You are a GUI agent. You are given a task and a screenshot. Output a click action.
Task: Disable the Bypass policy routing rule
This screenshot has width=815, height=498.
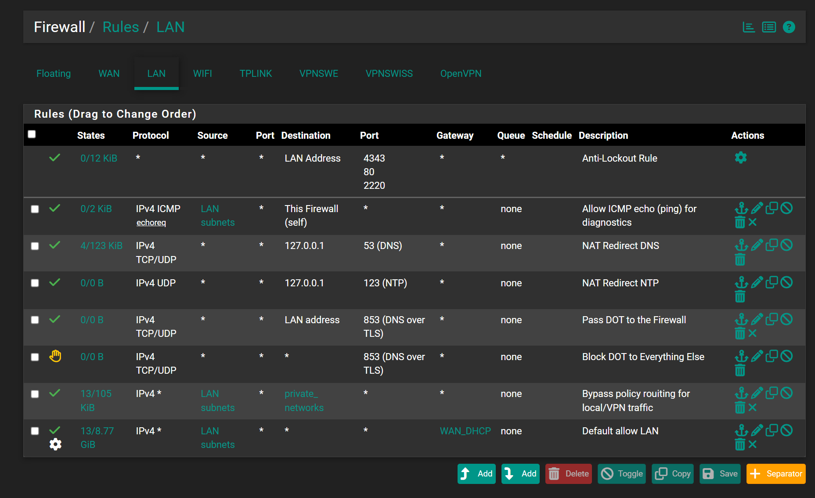(x=786, y=393)
